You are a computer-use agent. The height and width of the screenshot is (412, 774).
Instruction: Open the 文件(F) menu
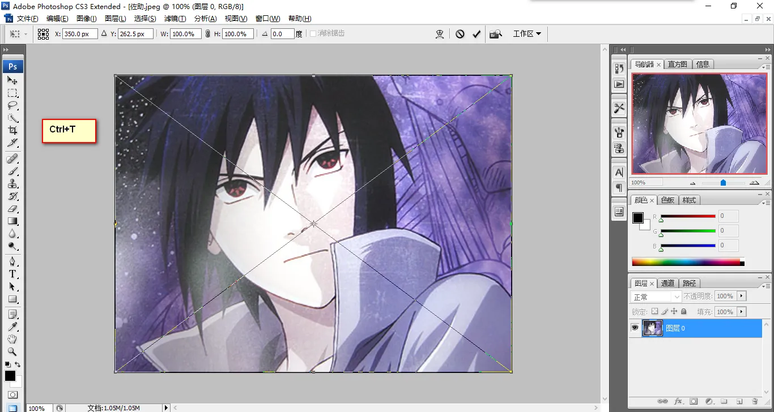tap(28, 19)
